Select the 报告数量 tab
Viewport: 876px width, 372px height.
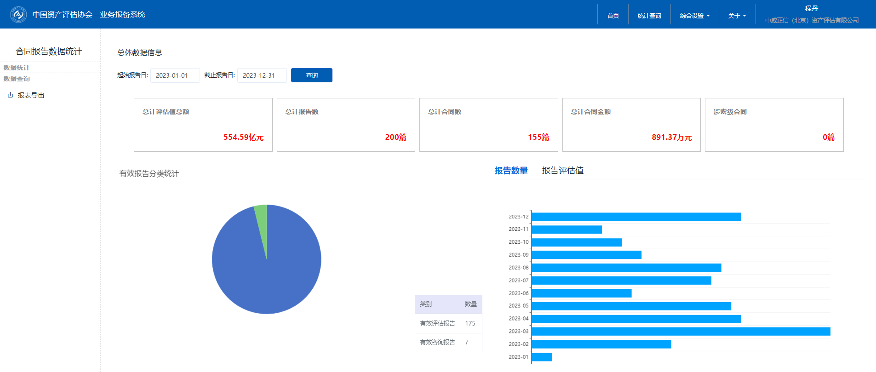coord(511,171)
